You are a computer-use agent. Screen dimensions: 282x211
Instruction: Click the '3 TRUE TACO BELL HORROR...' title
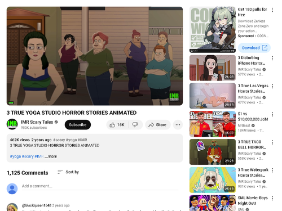click(252, 145)
